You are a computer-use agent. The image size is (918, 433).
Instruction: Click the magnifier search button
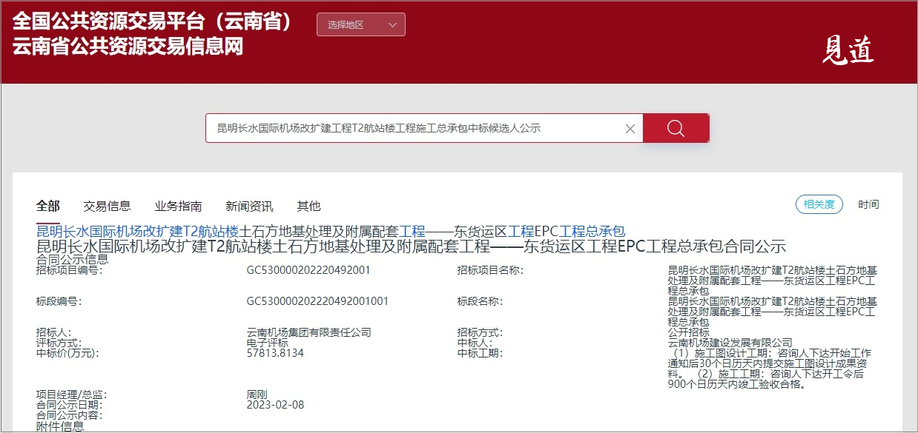coord(676,128)
